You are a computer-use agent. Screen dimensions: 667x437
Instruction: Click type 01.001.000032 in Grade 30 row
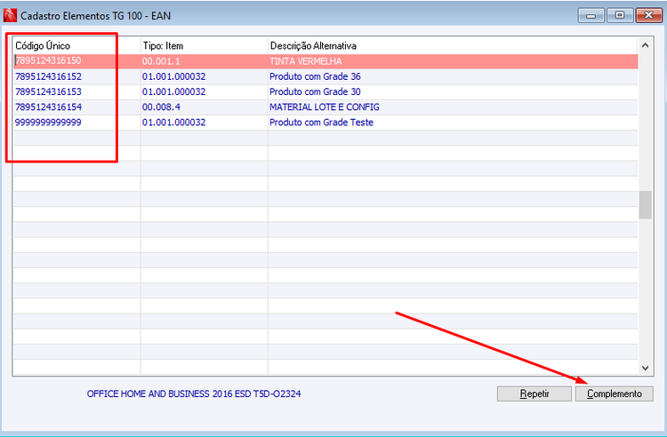[x=173, y=91]
